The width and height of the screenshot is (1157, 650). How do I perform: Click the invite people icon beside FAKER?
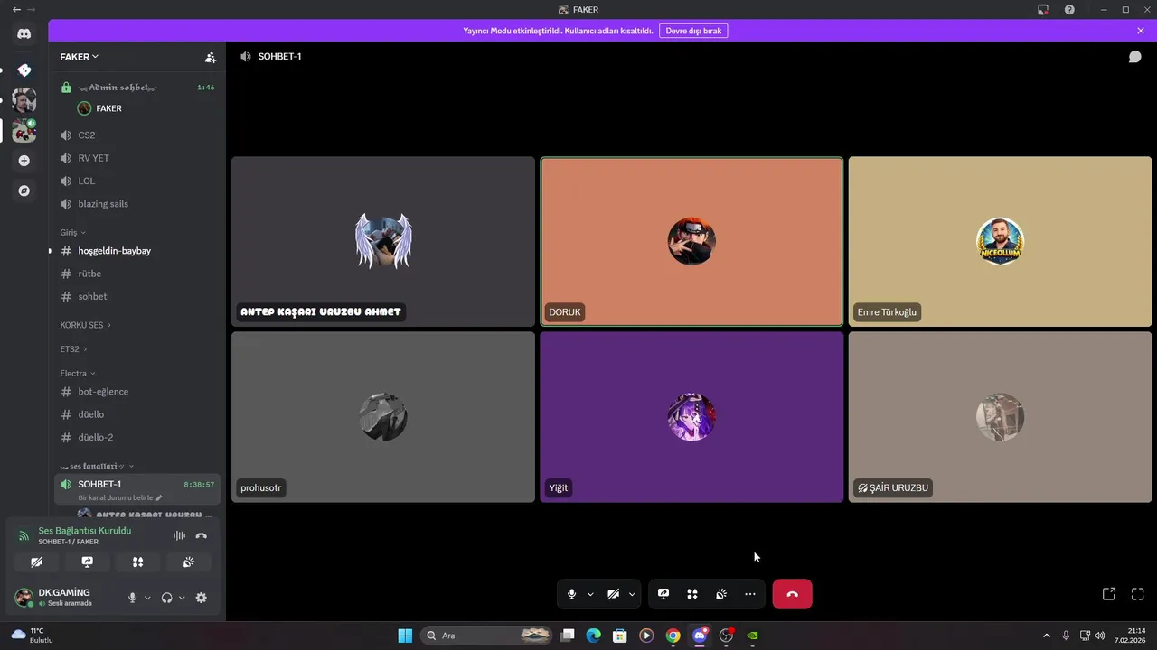(x=211, y=57)
